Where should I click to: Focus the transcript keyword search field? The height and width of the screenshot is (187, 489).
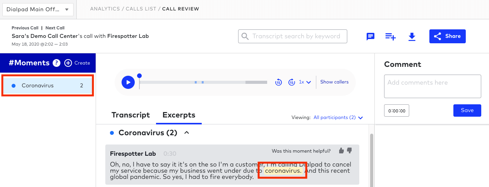tap(293, 36)
